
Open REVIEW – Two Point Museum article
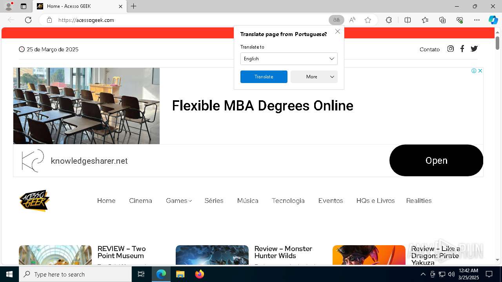click(122, 252)
